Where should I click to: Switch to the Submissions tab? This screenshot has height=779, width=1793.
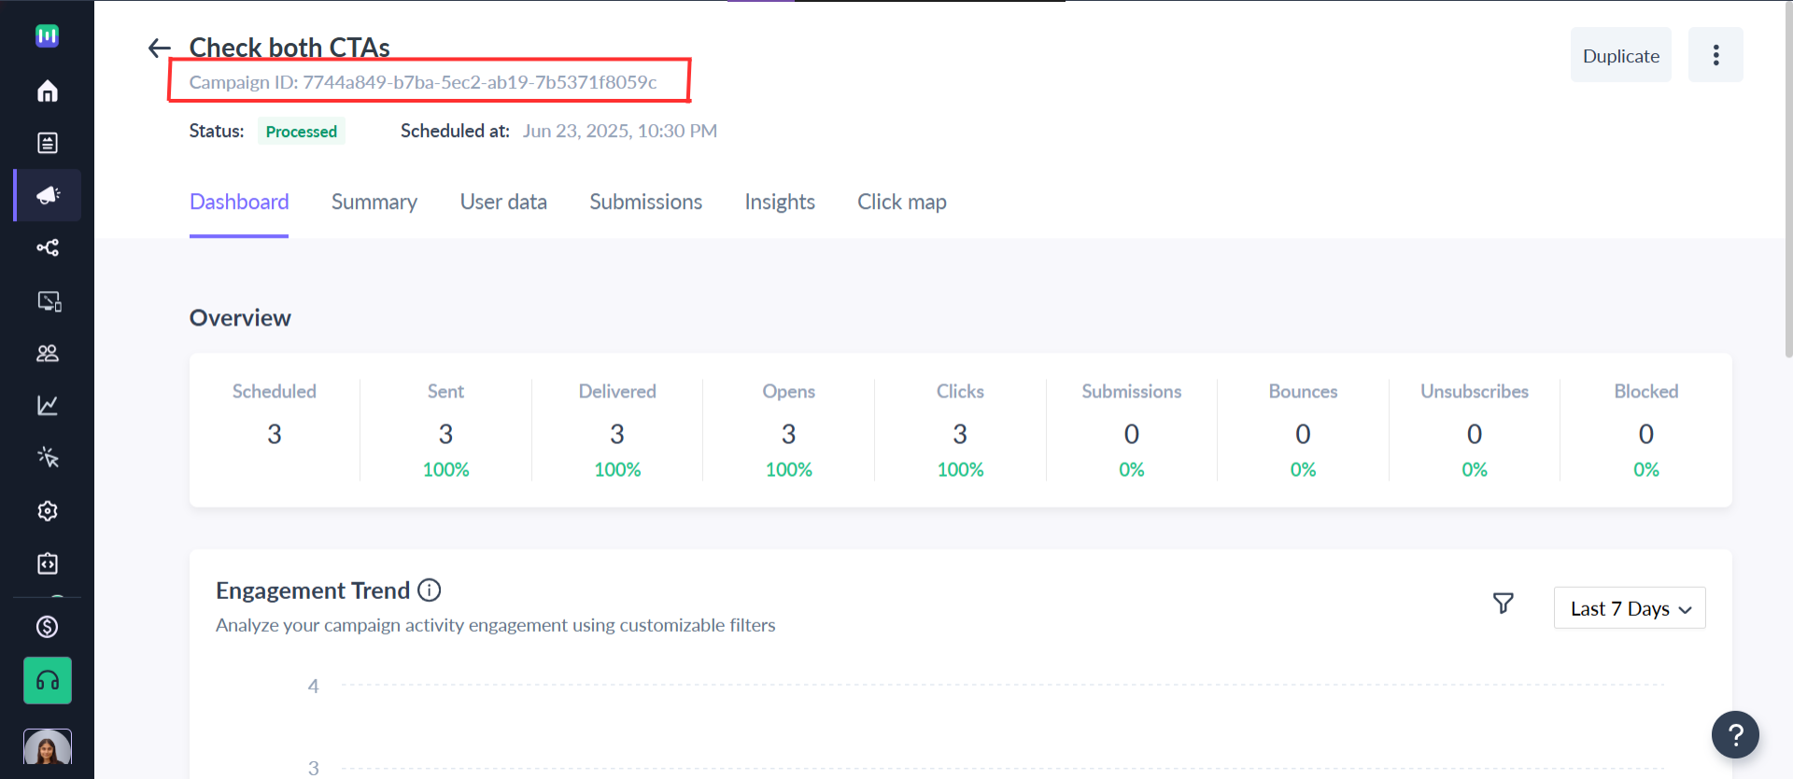[x=646, y=202]
